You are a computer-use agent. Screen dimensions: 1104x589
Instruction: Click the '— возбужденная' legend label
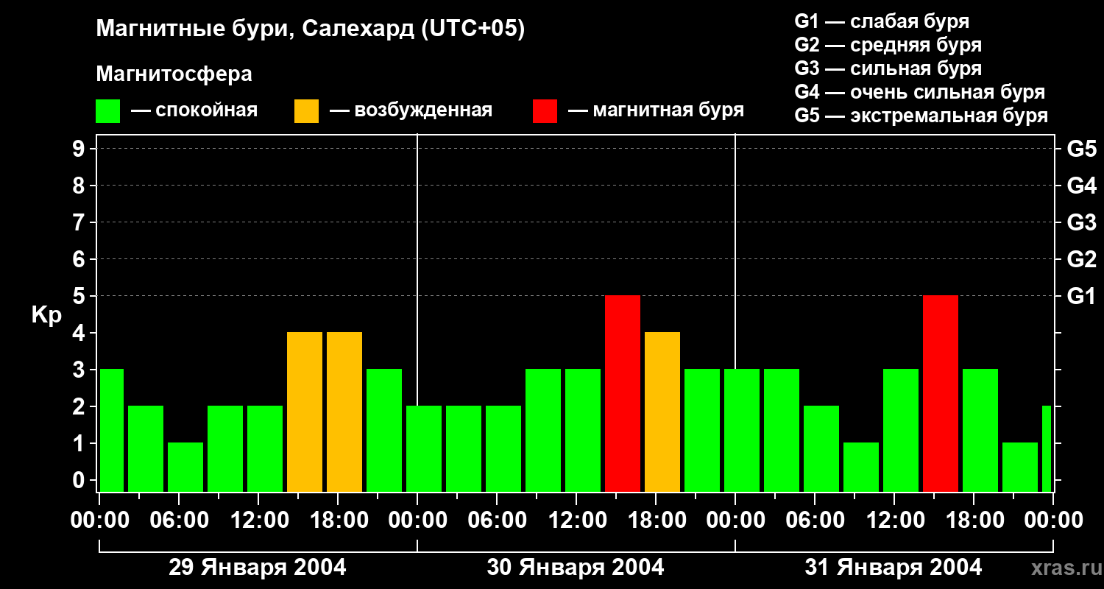411,110
